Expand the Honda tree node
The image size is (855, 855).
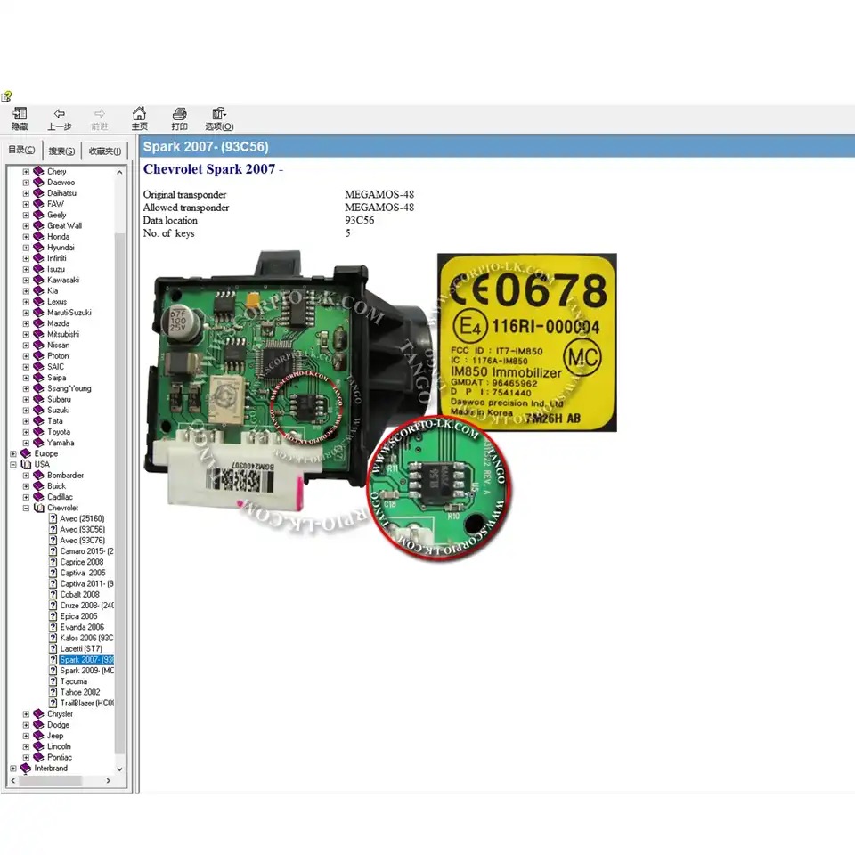(x=27, y=237)
